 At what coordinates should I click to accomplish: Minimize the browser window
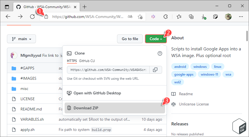[217, 6]
